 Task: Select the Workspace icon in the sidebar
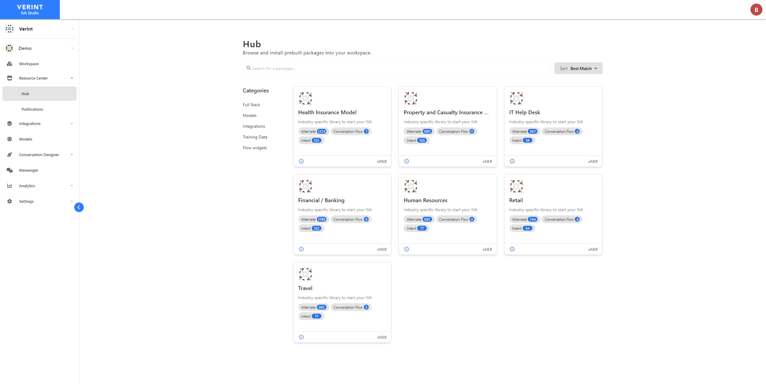pyautogui.click(x=9, y=63)
